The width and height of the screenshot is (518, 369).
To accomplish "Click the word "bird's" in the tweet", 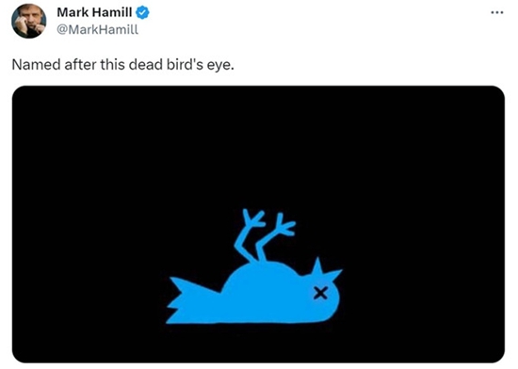I will (185, 65).
